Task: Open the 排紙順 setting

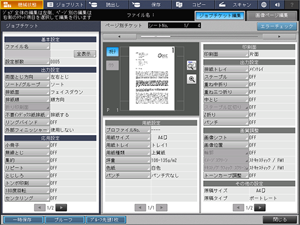Action: coord(27,100)
